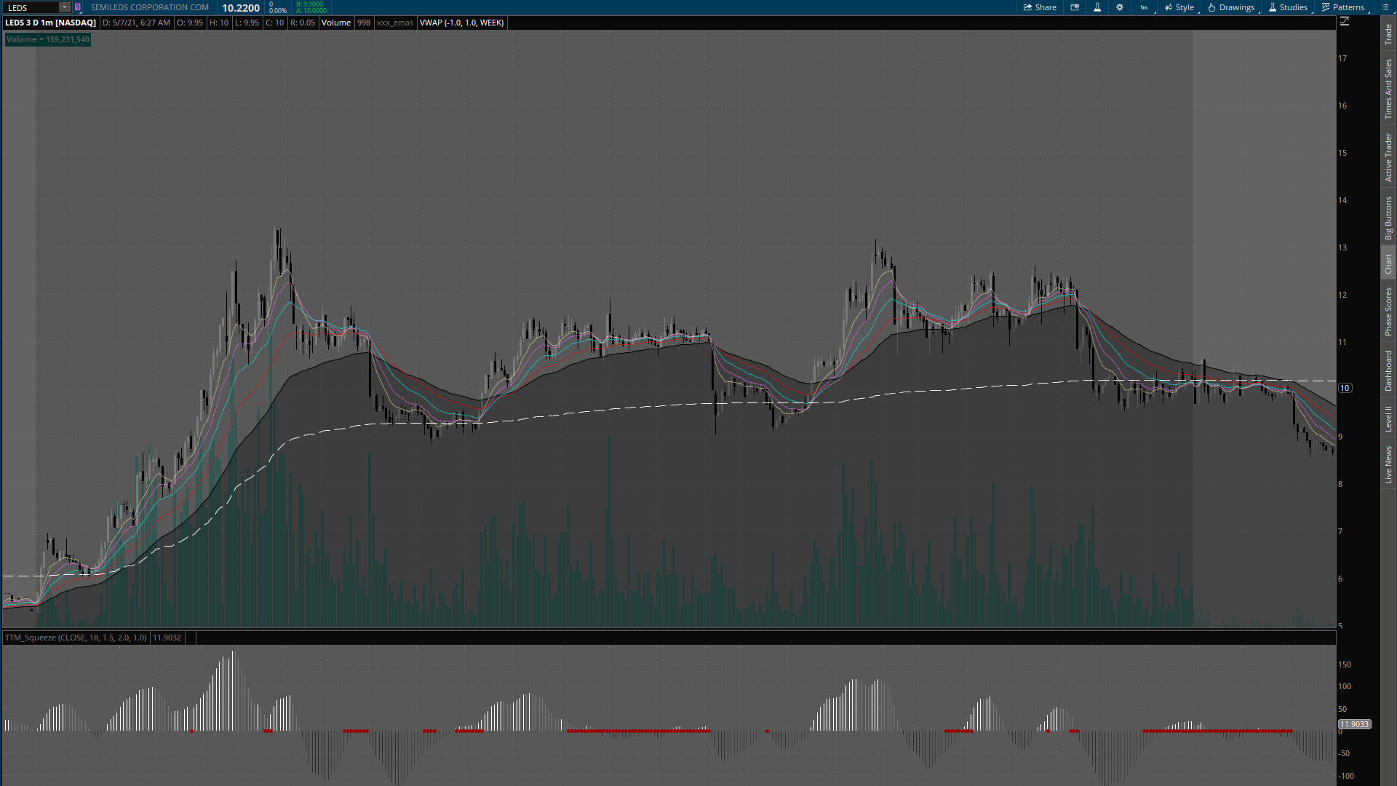This screenshot has width=1397, height=786.
Task: Open the 1m timeframe dropdown
Action: (1145, 7)
